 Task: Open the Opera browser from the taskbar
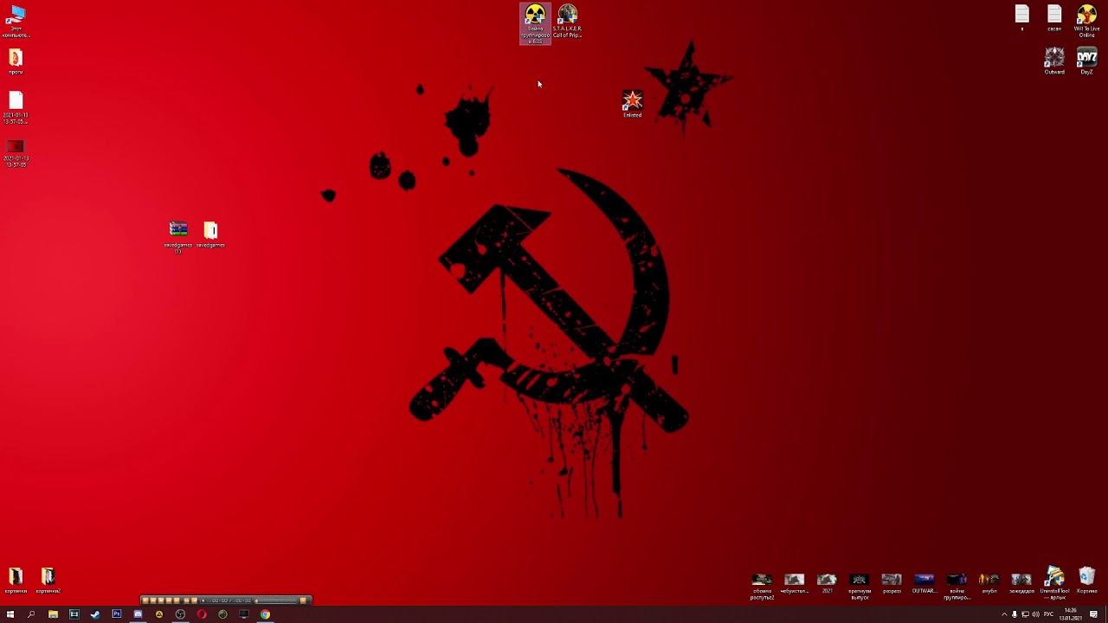pyautogui.click(x=202, y=614)
